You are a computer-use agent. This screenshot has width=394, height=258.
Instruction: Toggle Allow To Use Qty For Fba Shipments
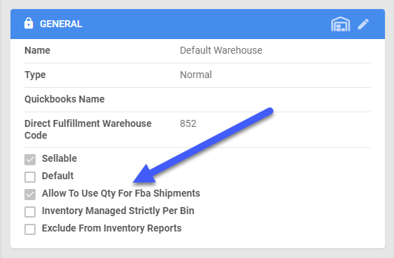30,195
